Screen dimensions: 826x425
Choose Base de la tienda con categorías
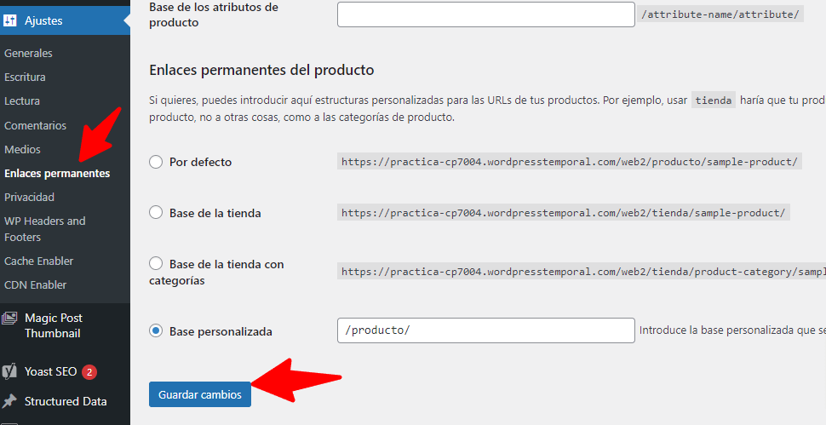click(155, 263)
